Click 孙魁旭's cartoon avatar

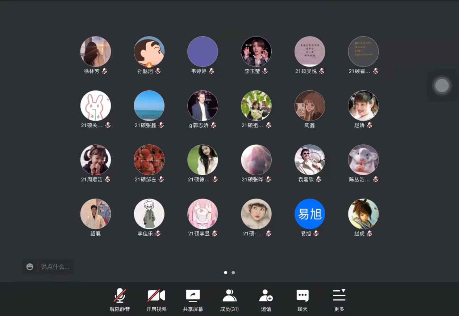(x=149, y=51)
